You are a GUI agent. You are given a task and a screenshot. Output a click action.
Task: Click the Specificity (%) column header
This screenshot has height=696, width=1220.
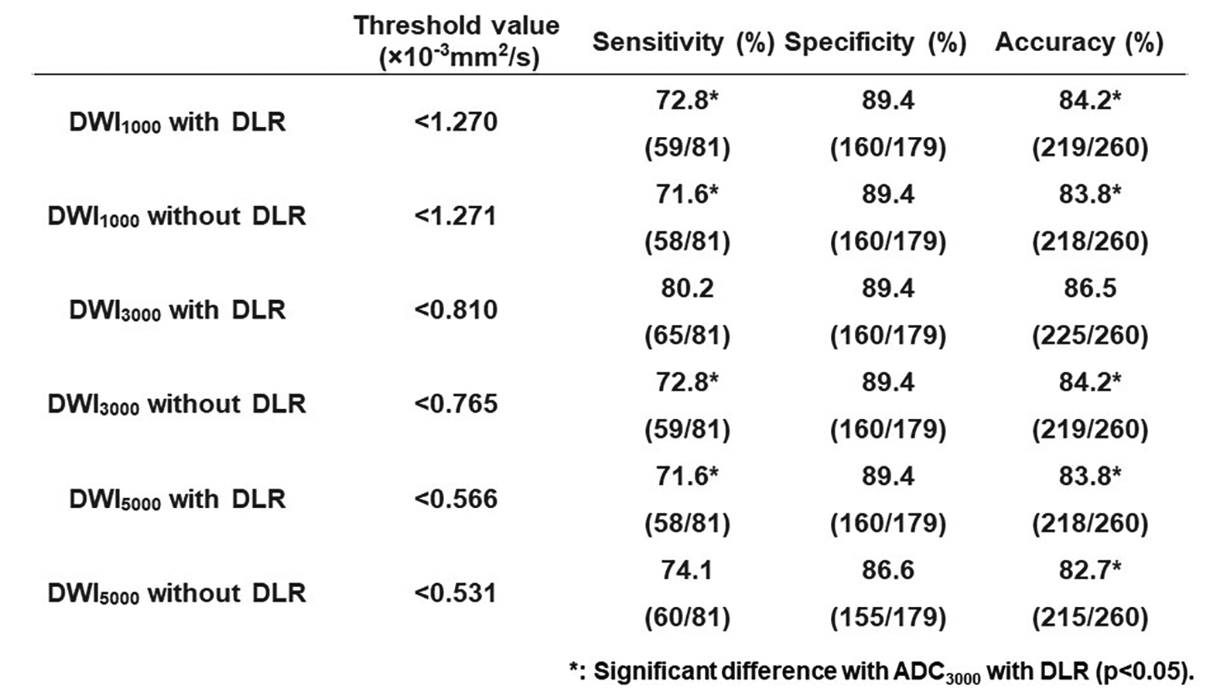pos(875,42)
